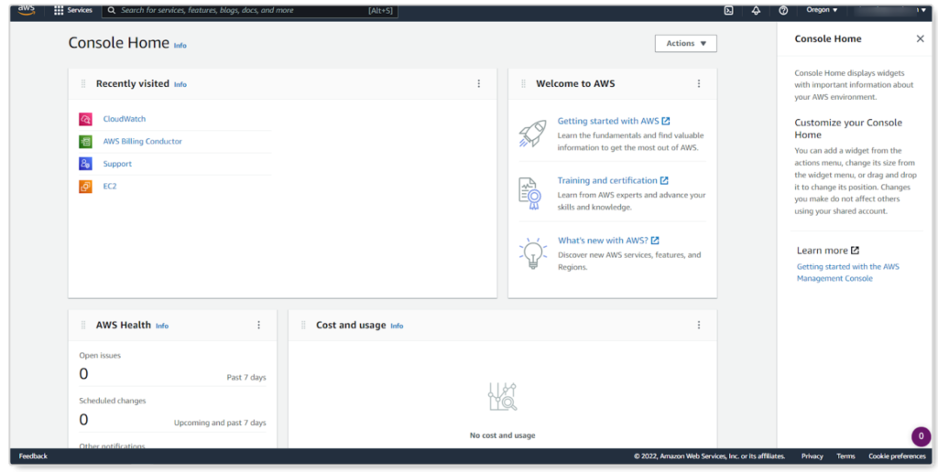Grab the Welcome to AWS widget drag handle
The image size is (938, 472).
(523, 83)
